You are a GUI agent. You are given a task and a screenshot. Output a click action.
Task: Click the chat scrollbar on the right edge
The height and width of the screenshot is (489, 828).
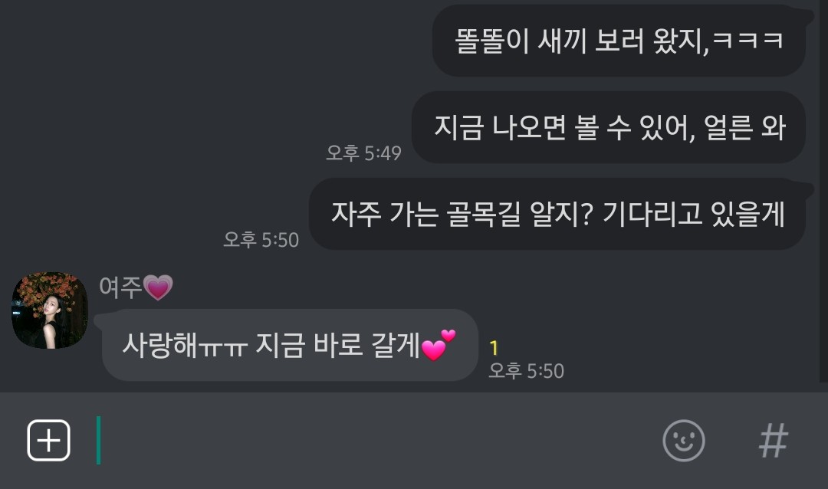click(x=823, y=190)
